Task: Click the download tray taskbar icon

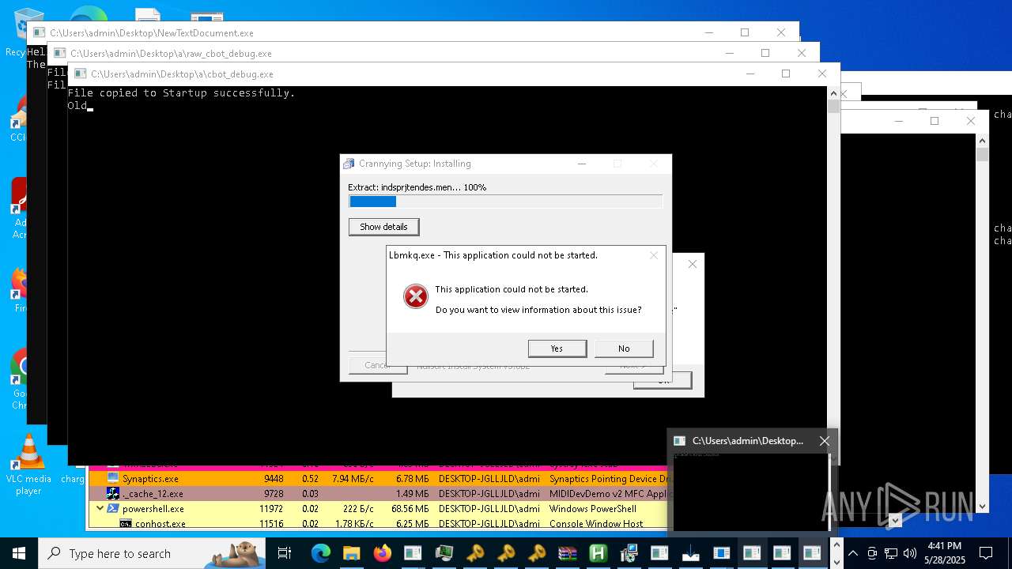Action: tap(690, 553)
